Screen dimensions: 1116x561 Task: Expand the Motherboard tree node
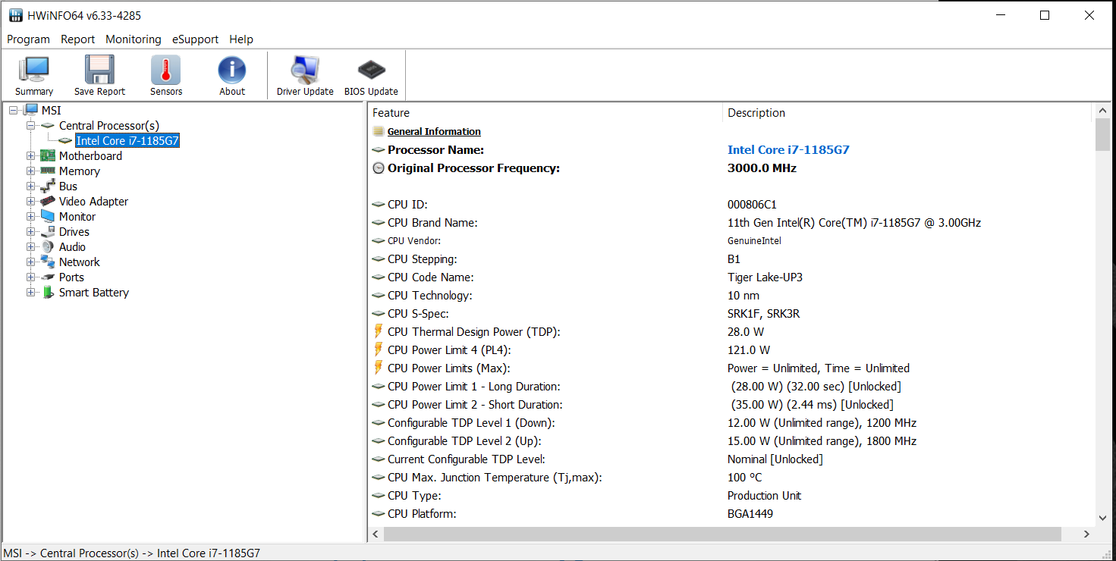(x=31, y=156)
